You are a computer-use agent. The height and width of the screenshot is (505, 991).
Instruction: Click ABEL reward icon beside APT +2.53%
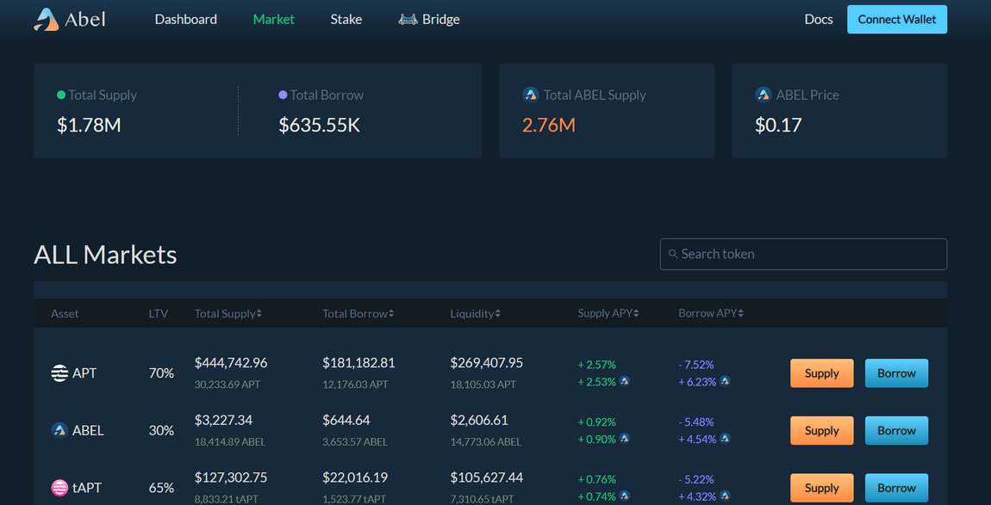[625, 381]
